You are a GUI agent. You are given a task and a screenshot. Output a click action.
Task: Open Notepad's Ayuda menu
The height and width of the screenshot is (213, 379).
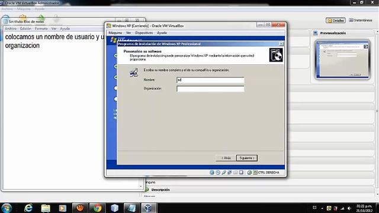(65, 28)
